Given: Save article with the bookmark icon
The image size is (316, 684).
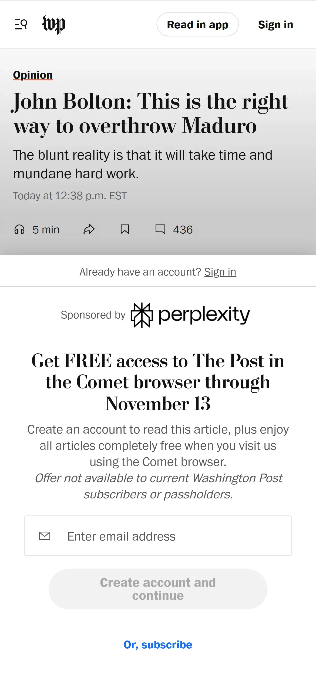Looking at the screenshot, I should point(125,230).
